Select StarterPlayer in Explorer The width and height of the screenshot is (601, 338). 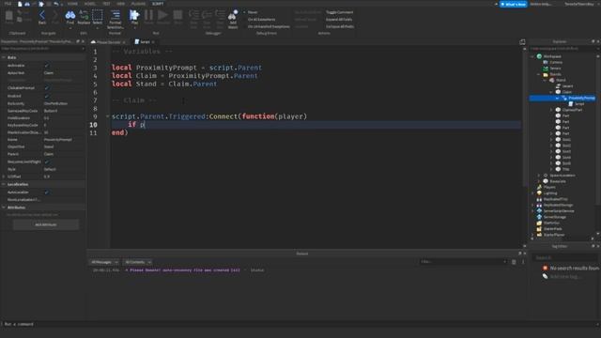[554, 235]
